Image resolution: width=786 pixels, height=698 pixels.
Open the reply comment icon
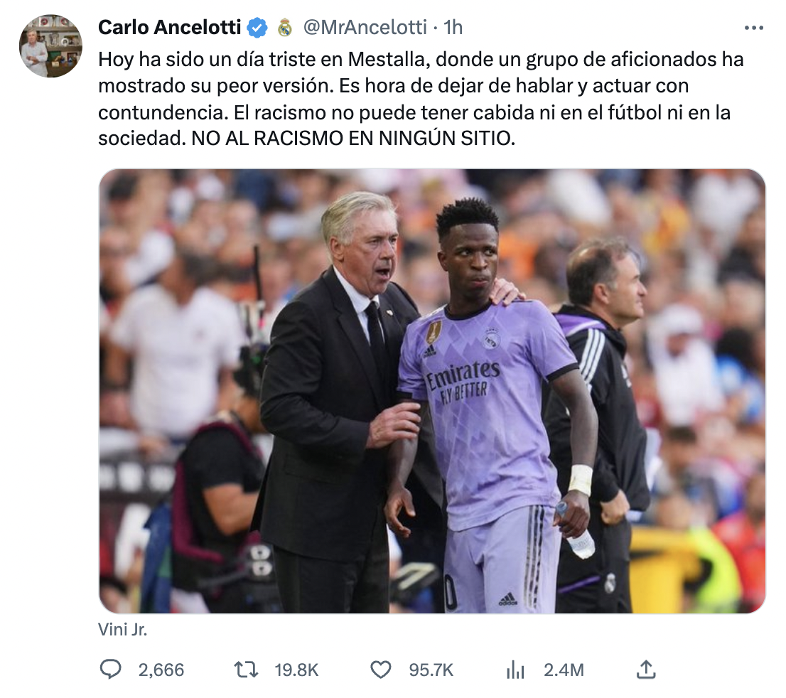111,670
